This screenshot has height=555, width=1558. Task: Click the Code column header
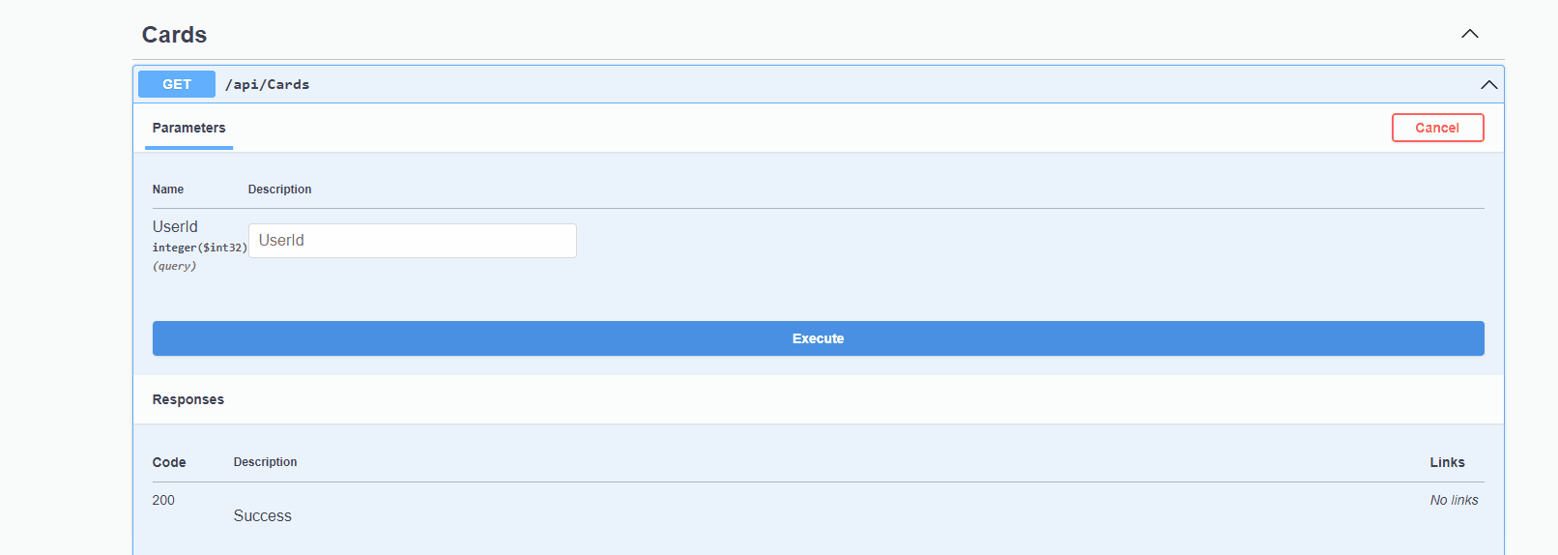[169, 462]
